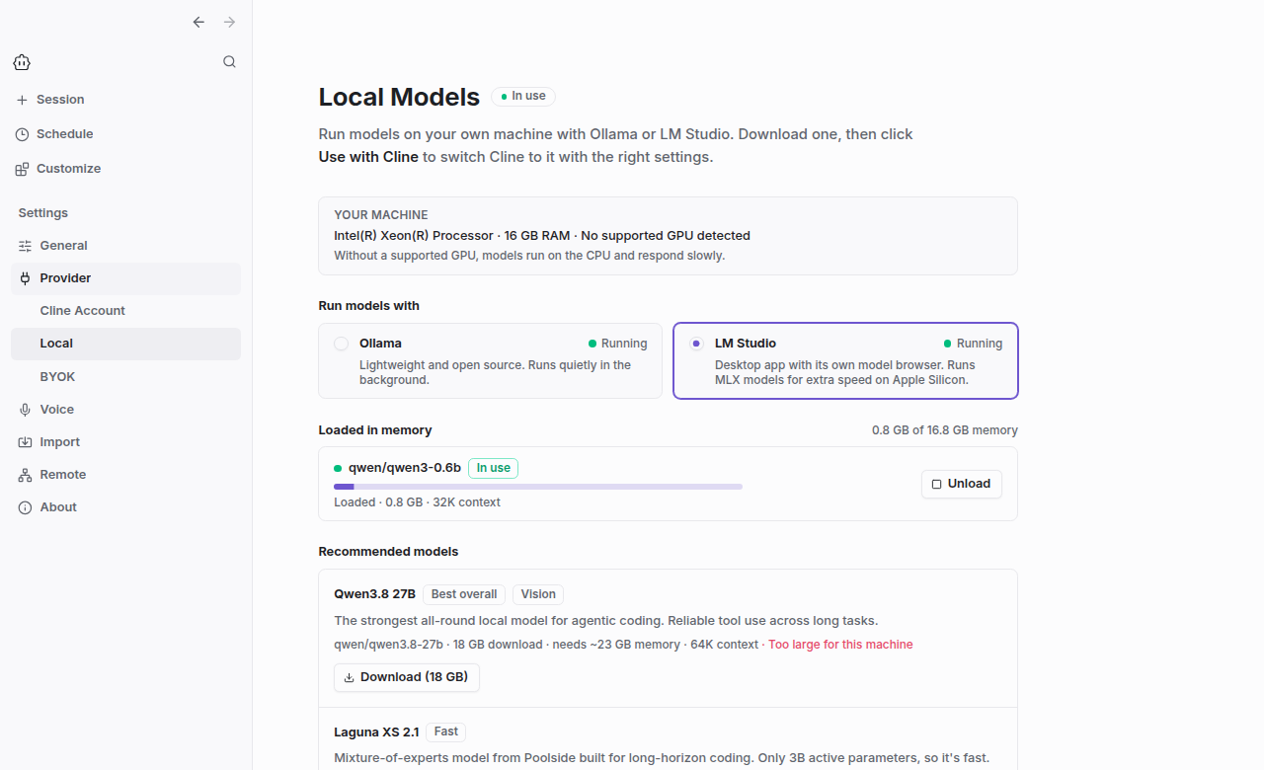Click the square stop icon in Unload
This screenshot has width=1264, height=770.
point(936,484)
